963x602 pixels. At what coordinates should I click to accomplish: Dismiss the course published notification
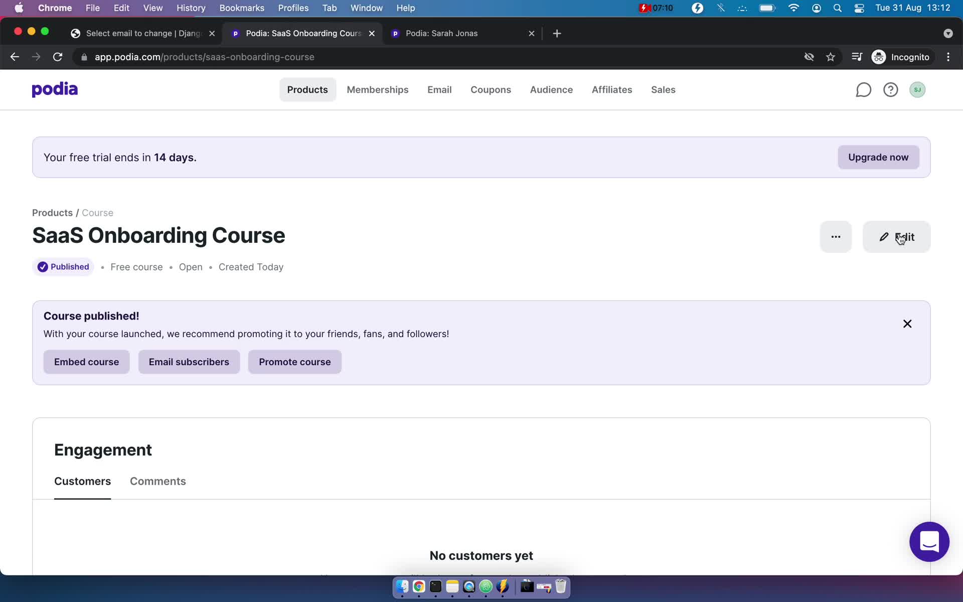click(x=907, y=324)
